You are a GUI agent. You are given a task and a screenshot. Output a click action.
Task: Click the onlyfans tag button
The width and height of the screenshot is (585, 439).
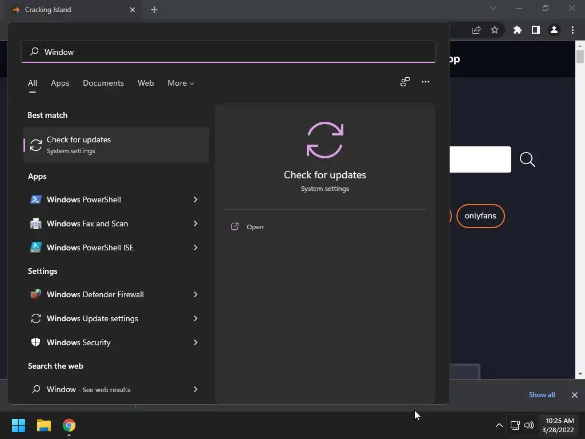point(480,215)
